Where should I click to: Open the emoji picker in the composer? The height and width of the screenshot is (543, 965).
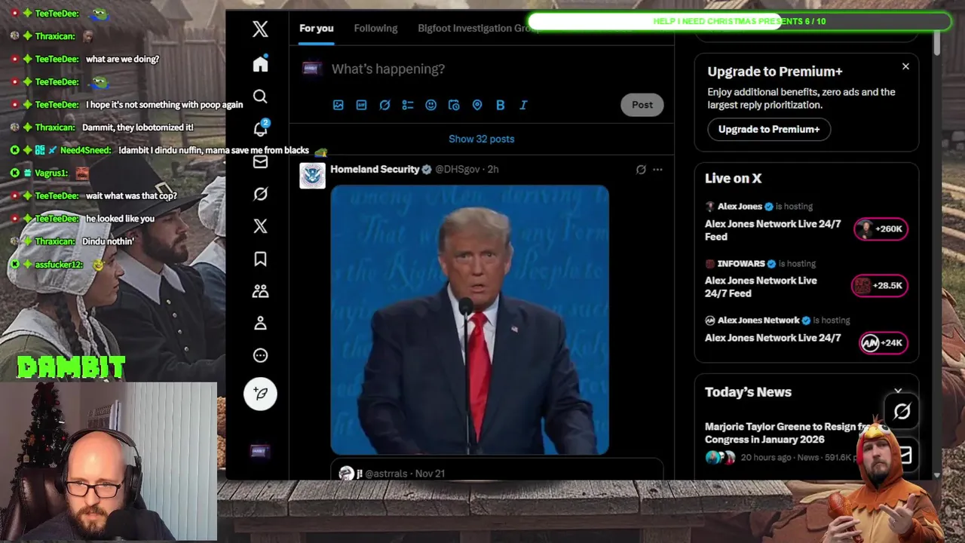(x=430, y=105)
